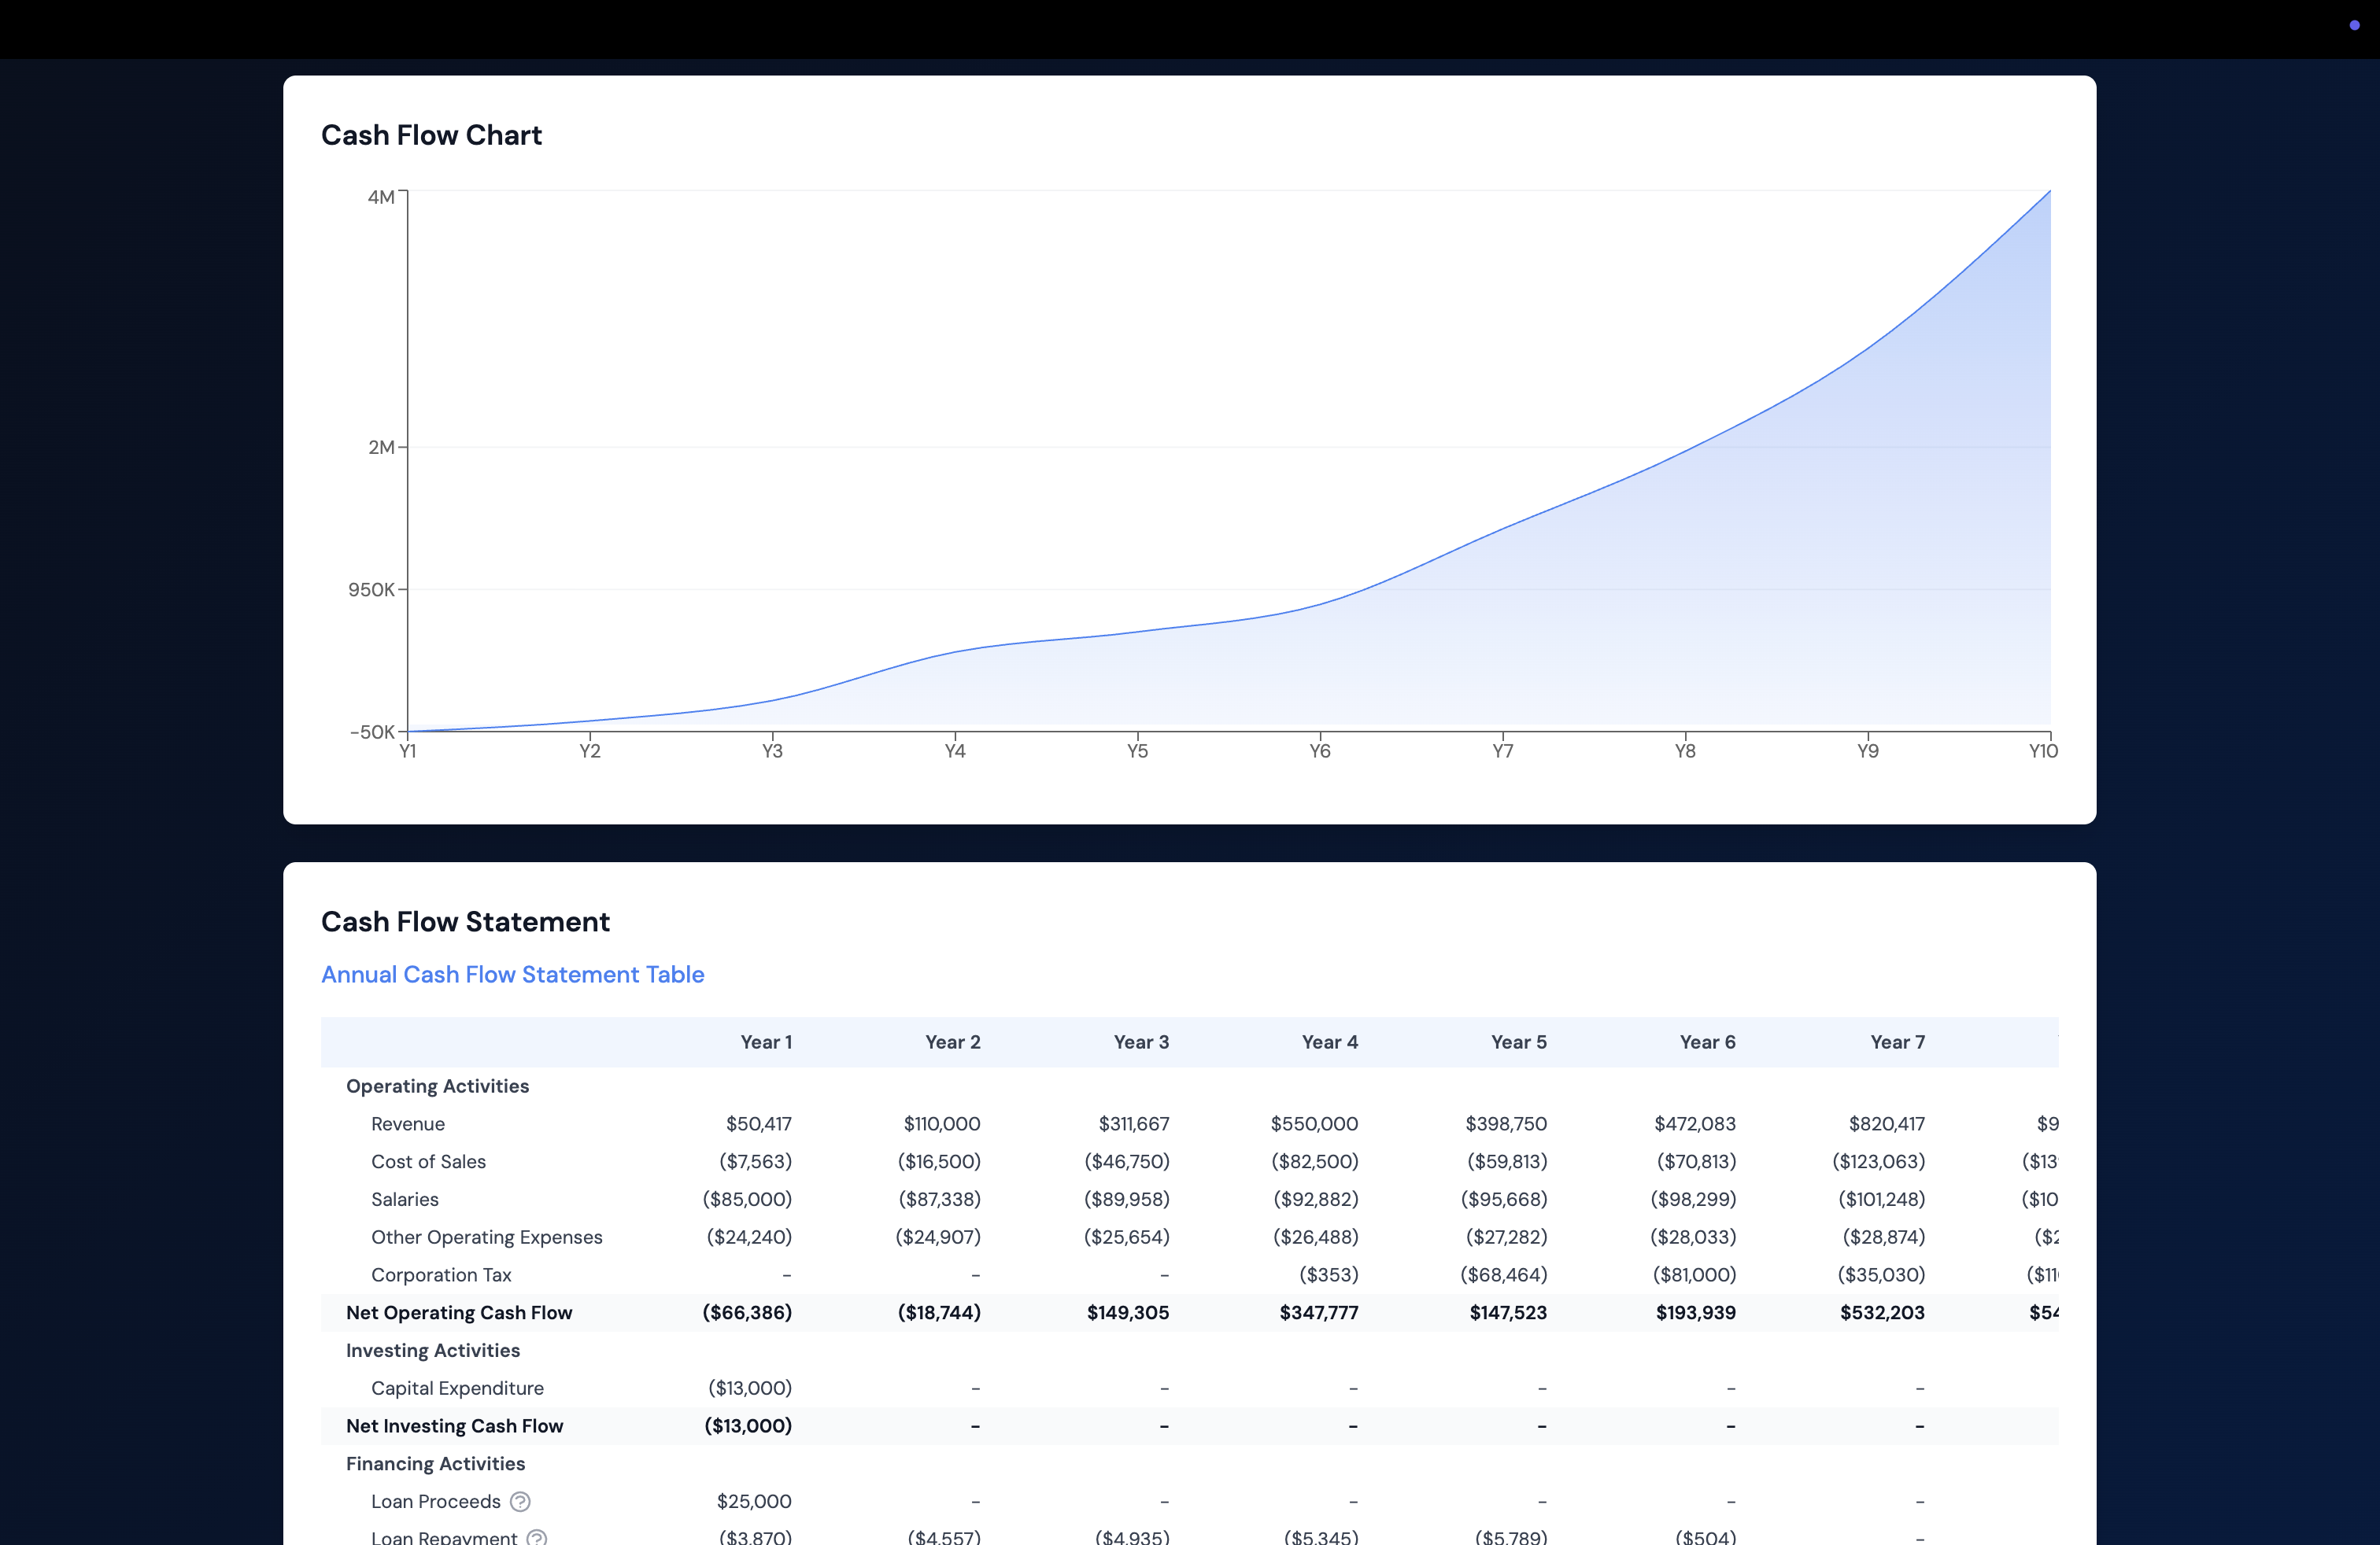
Task: Click the Investing Activities section heading
Action: [432, 1350]
